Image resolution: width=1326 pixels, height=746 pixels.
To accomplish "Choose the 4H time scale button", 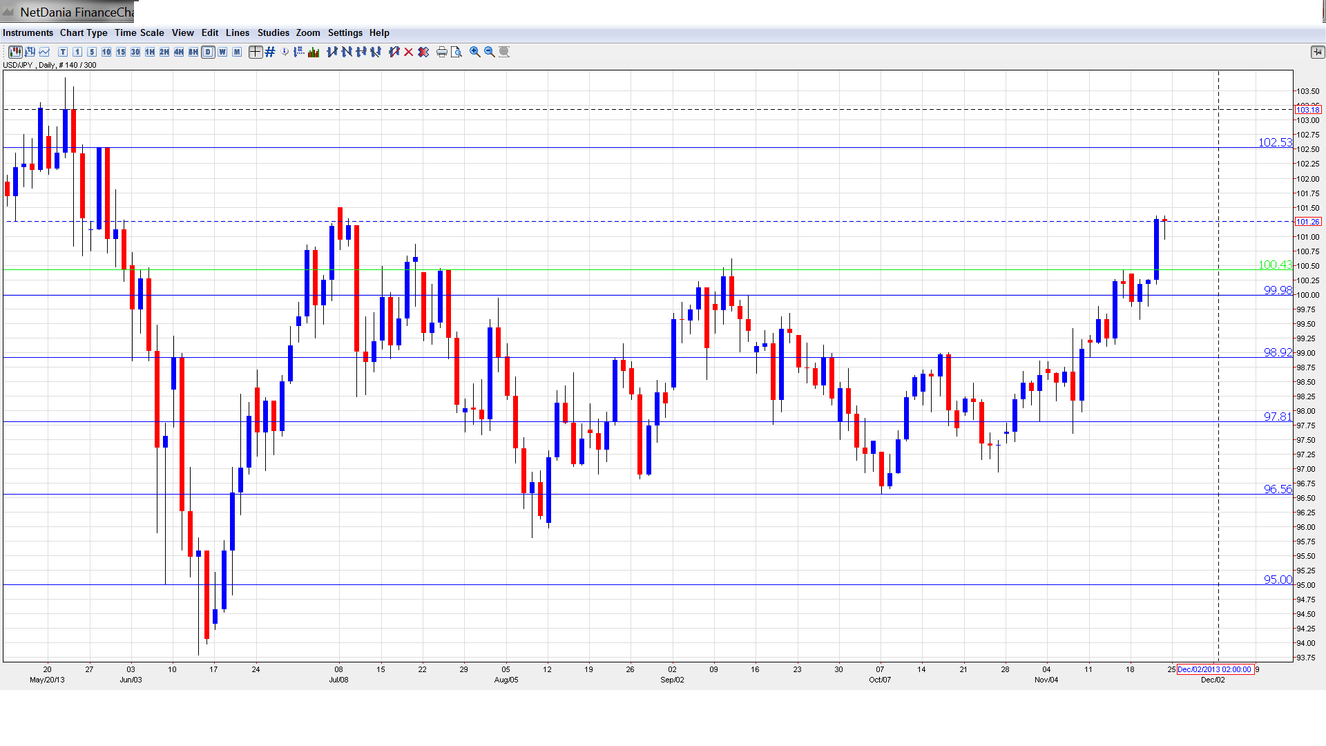I will pyautogui.click(x=179, y=52).
